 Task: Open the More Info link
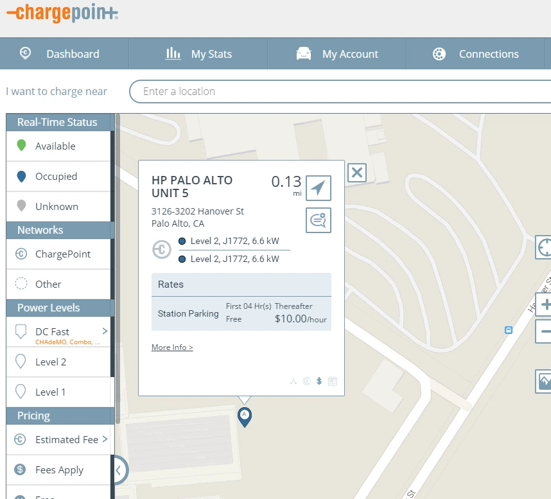coord(172,347)
